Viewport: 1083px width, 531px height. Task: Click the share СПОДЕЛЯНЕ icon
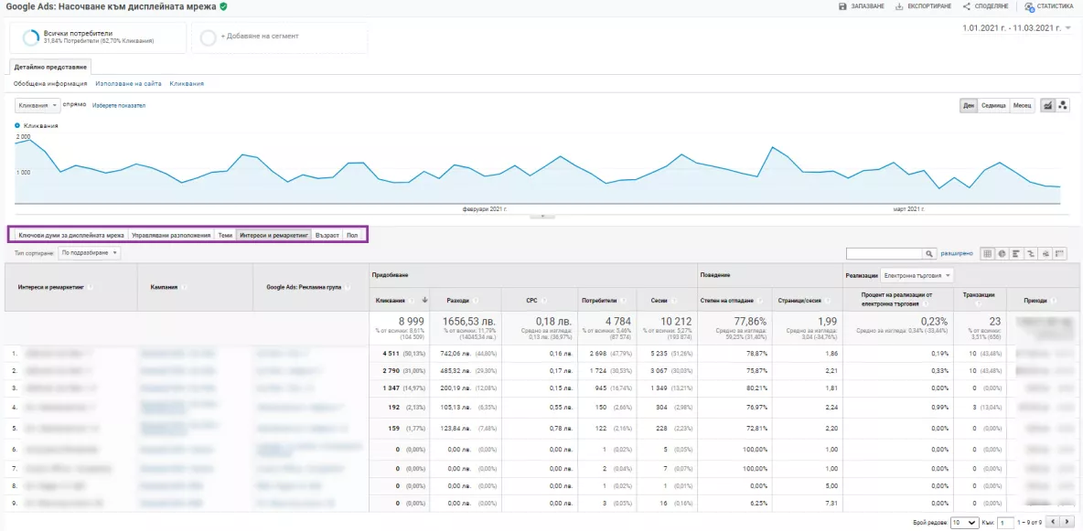(967, 6)
